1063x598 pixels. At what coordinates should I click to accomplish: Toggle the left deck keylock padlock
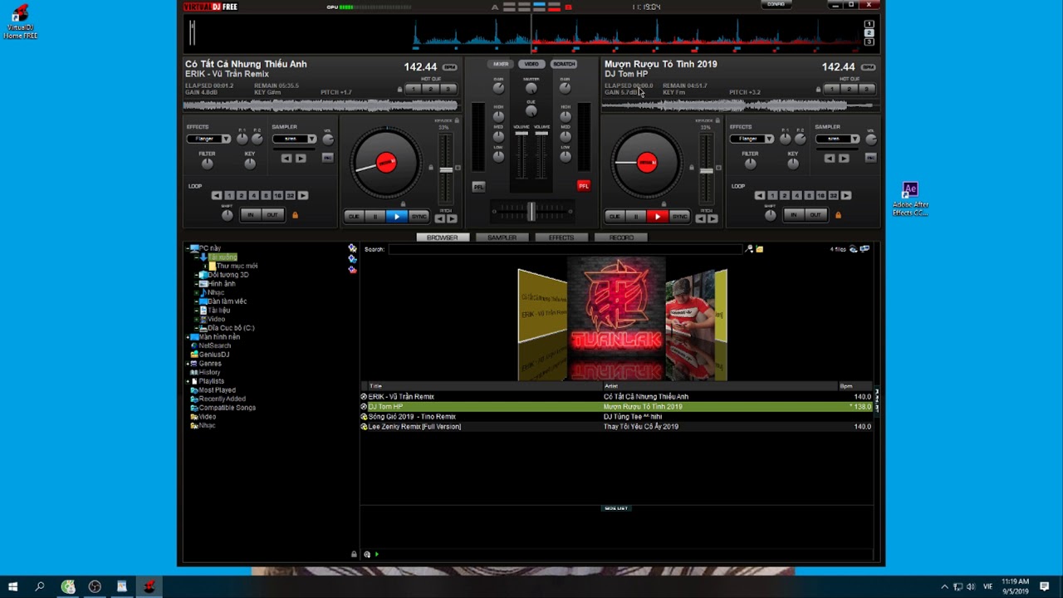457,120
